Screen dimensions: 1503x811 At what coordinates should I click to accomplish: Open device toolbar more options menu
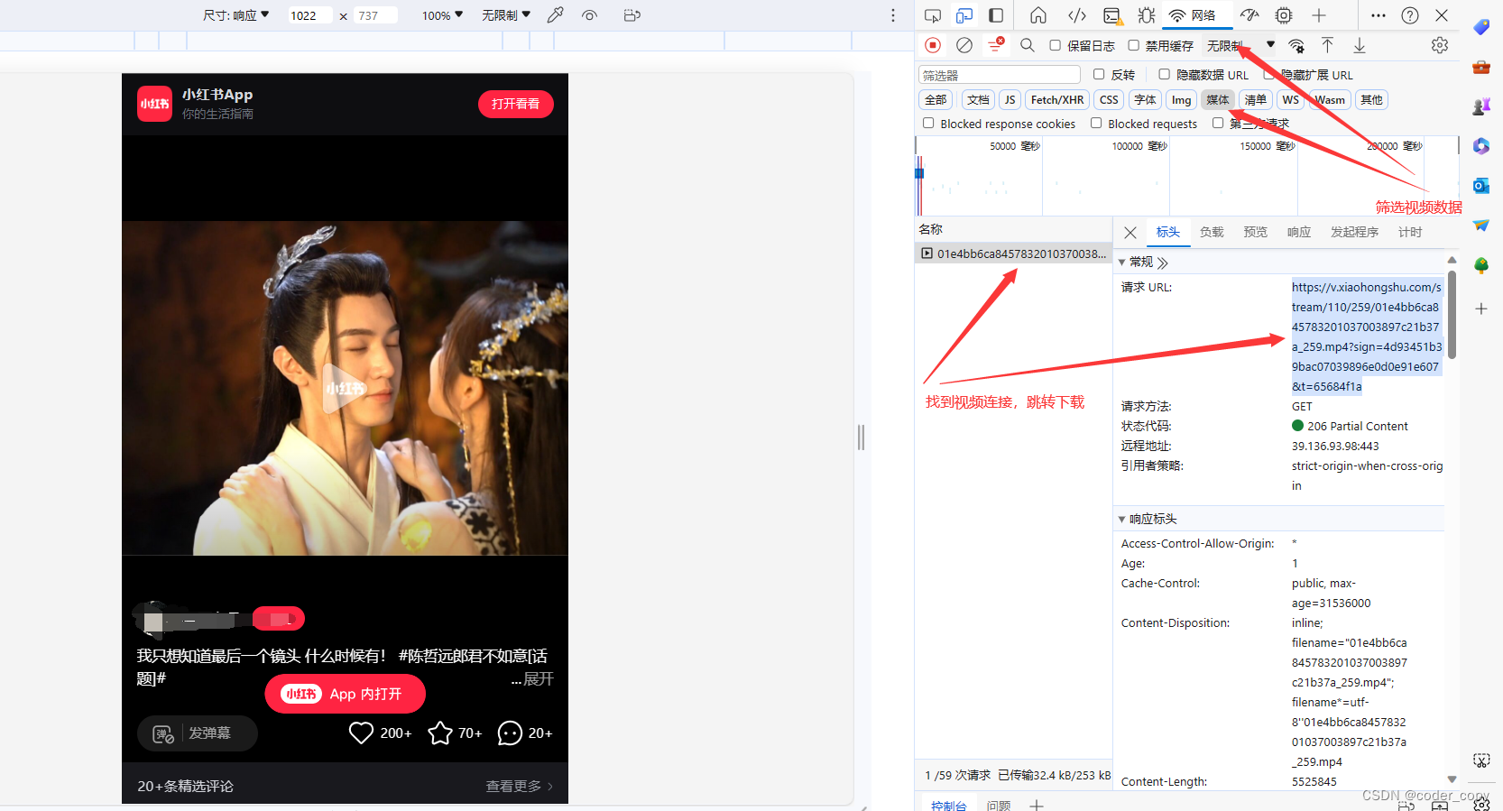[893, 15]
